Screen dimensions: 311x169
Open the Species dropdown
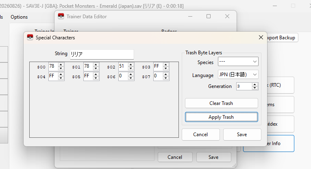pyautogui.click(x=238, y=62)
